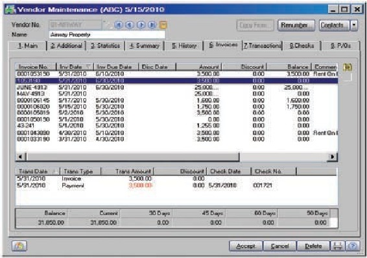Select invoice row 43-241
The height and width of the screenshot is (258, 367).
(x=177, y=125)
